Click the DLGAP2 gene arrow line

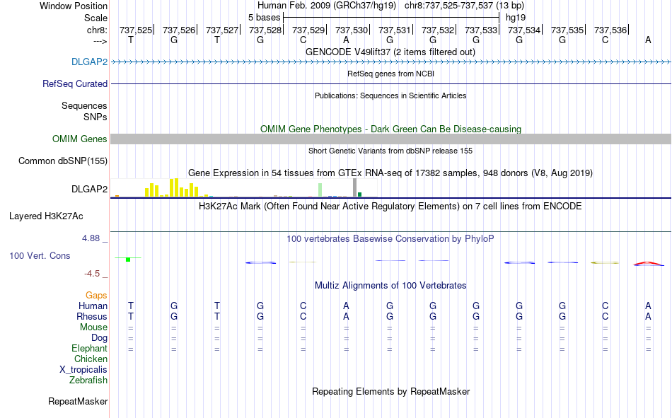tap(390, 62)
